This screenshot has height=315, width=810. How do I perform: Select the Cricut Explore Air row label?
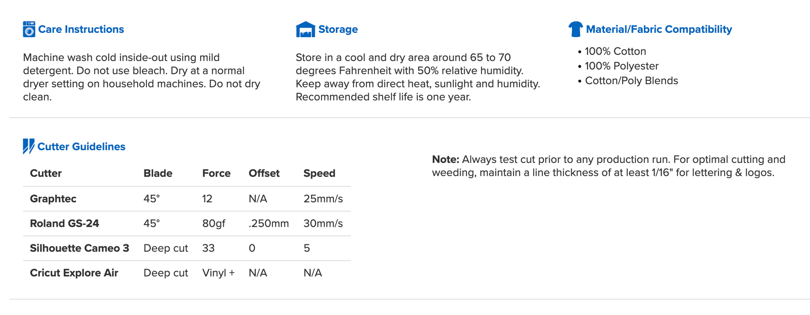(74, 273)
